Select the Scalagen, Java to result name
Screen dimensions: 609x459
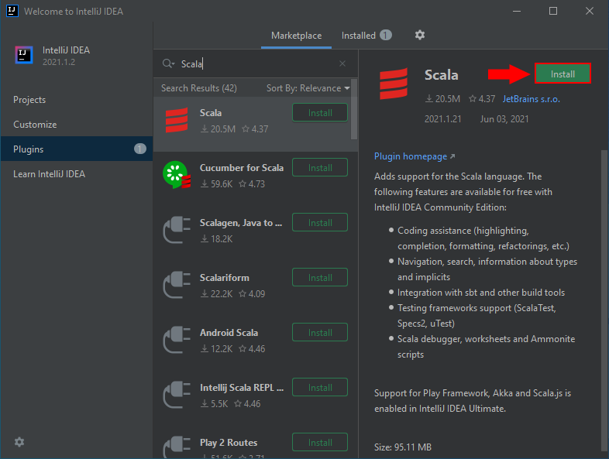(x=240, y=223)
